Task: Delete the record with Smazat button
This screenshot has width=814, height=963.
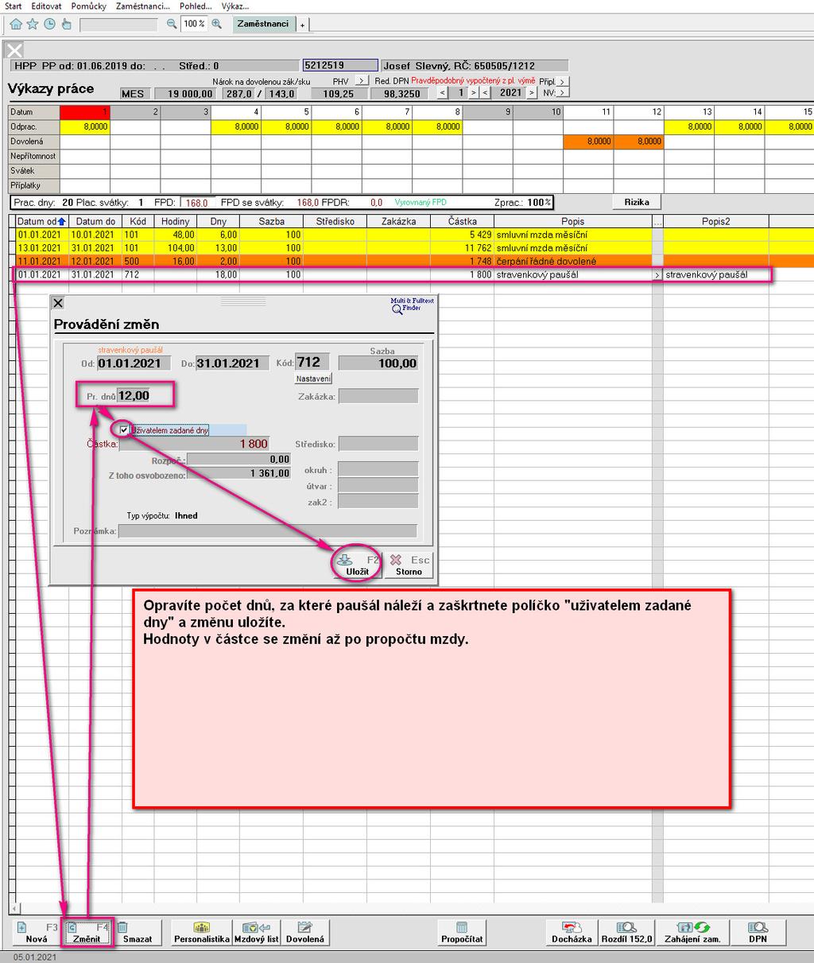Action: (138, 932)
